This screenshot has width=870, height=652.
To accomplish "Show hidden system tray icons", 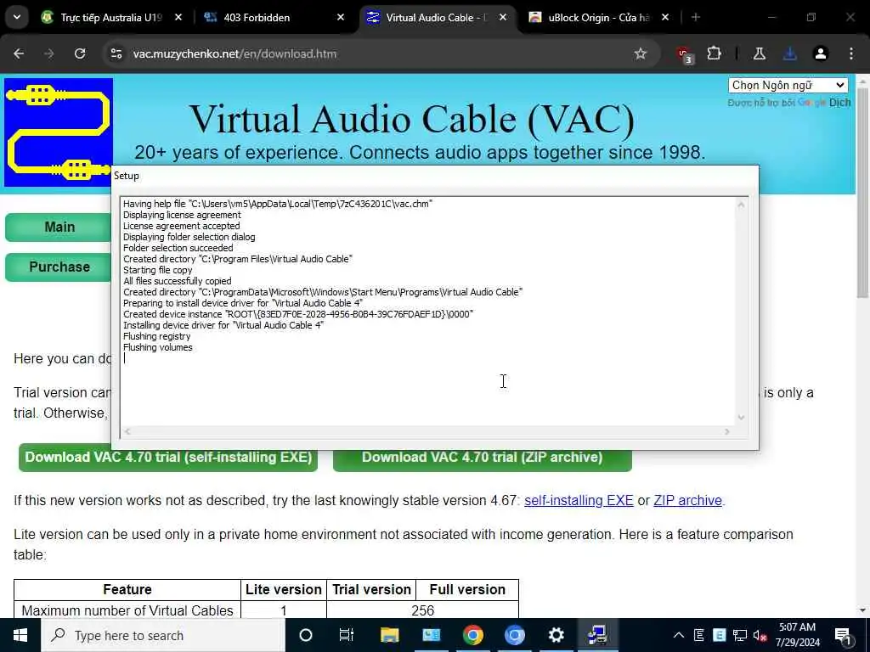I will [x=679, y=635].
